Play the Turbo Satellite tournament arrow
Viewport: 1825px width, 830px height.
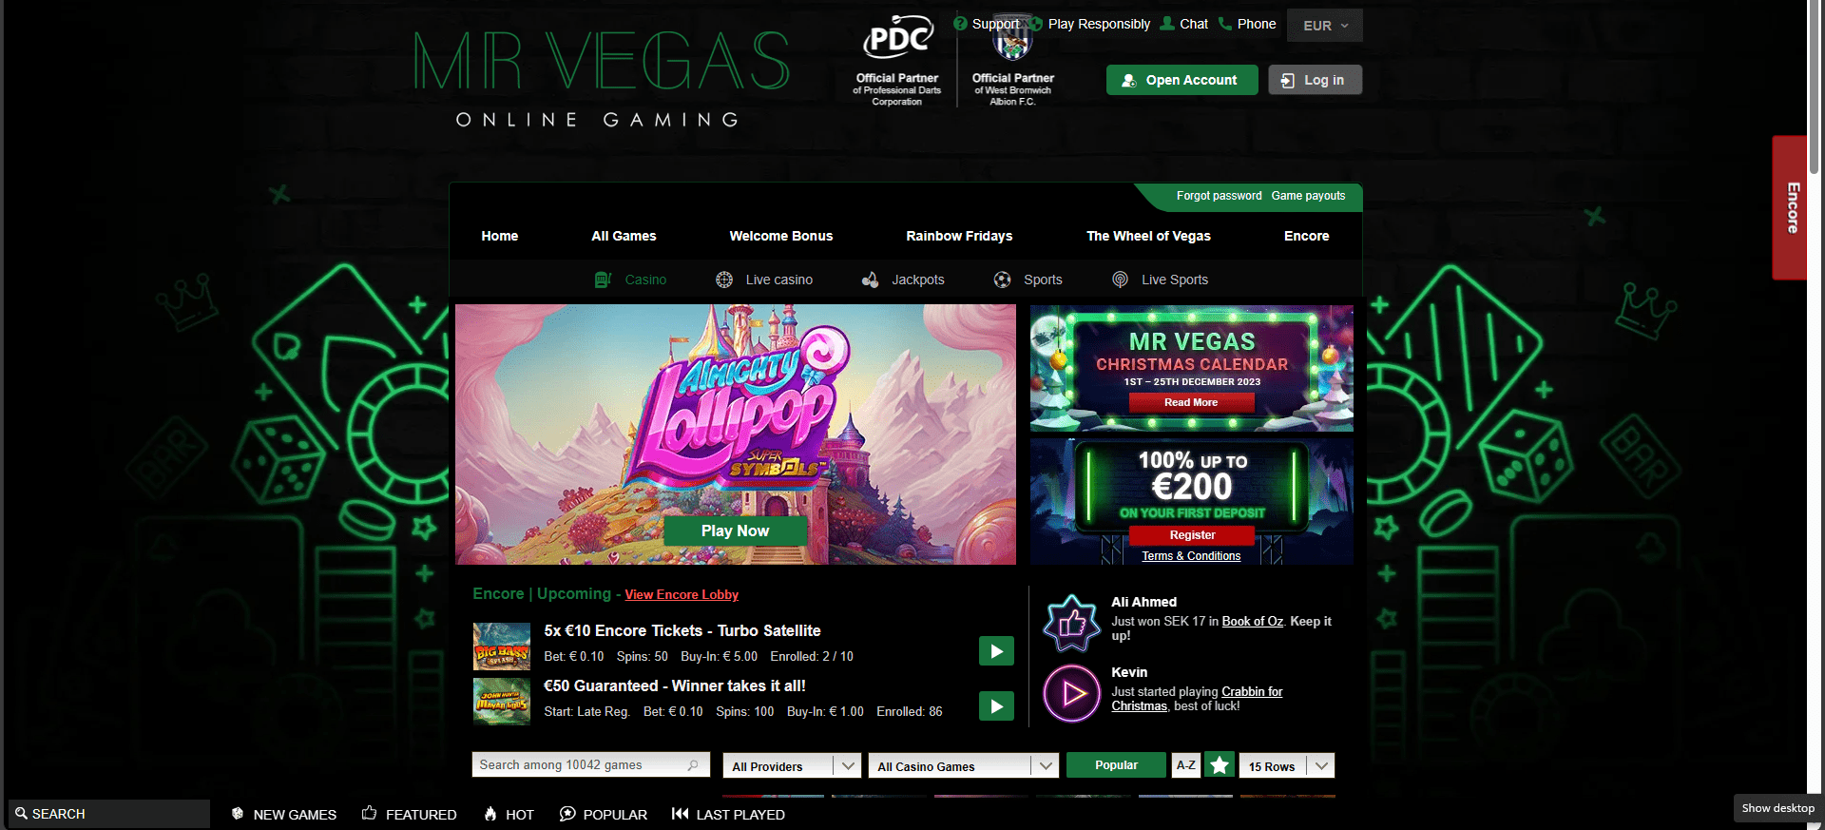pos(996,651)
